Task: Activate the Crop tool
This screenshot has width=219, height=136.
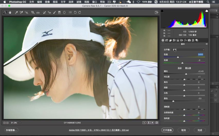Action: 33,12
